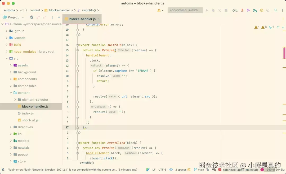Click blocks-handler.js breadcrumb item

(x=61, y=10)
